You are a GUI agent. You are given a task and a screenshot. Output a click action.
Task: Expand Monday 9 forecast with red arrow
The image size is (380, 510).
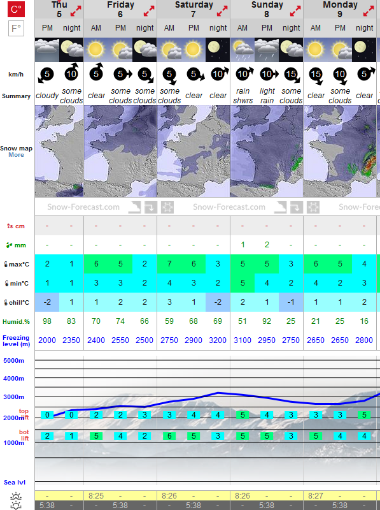click(369, 11)
